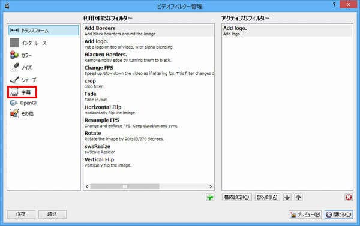
Task: Open the OpenGl filter category
Action: tap(23, 103)
